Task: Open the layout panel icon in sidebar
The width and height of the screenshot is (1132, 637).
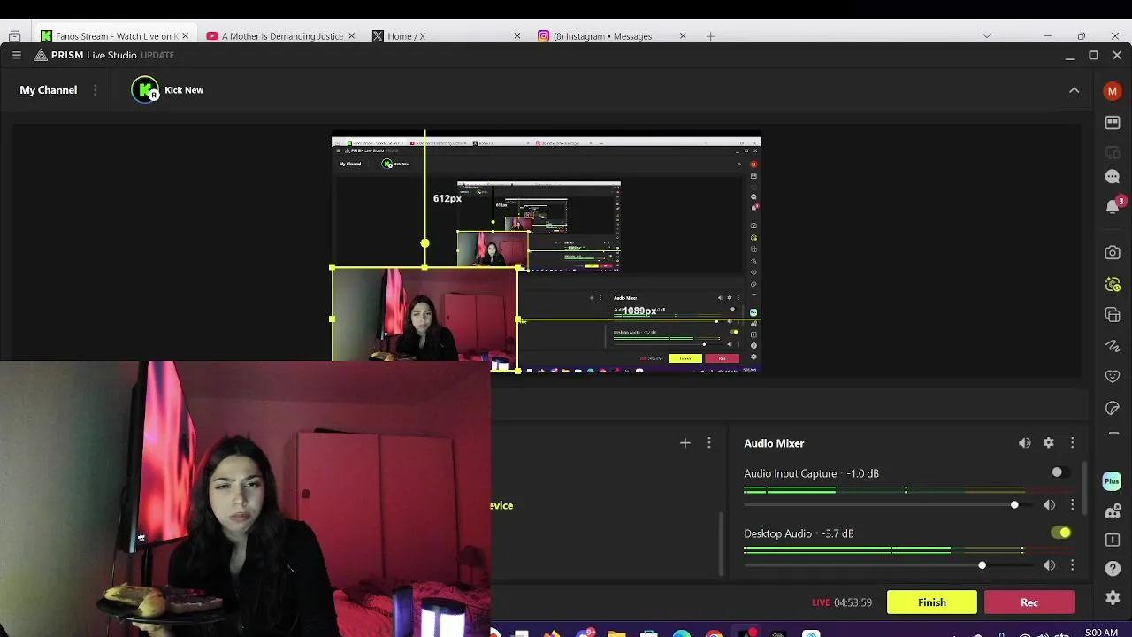Action: pos(1113,123)
